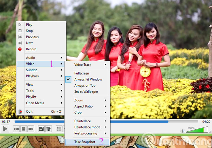212x148 pixels.
Task: Expand the Open Media submenu
Action: (x=40, y=103)
